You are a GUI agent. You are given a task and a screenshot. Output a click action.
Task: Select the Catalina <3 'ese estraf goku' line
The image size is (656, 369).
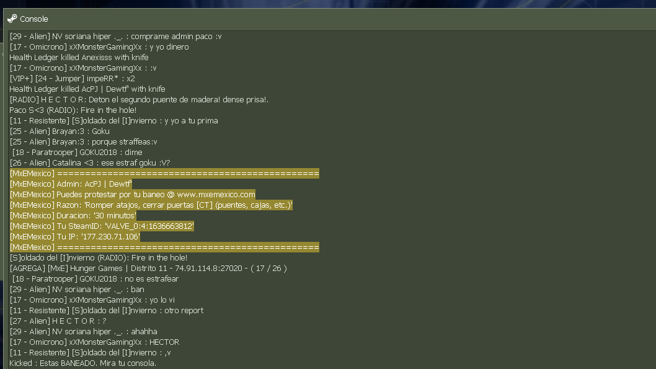click(90, 162)
